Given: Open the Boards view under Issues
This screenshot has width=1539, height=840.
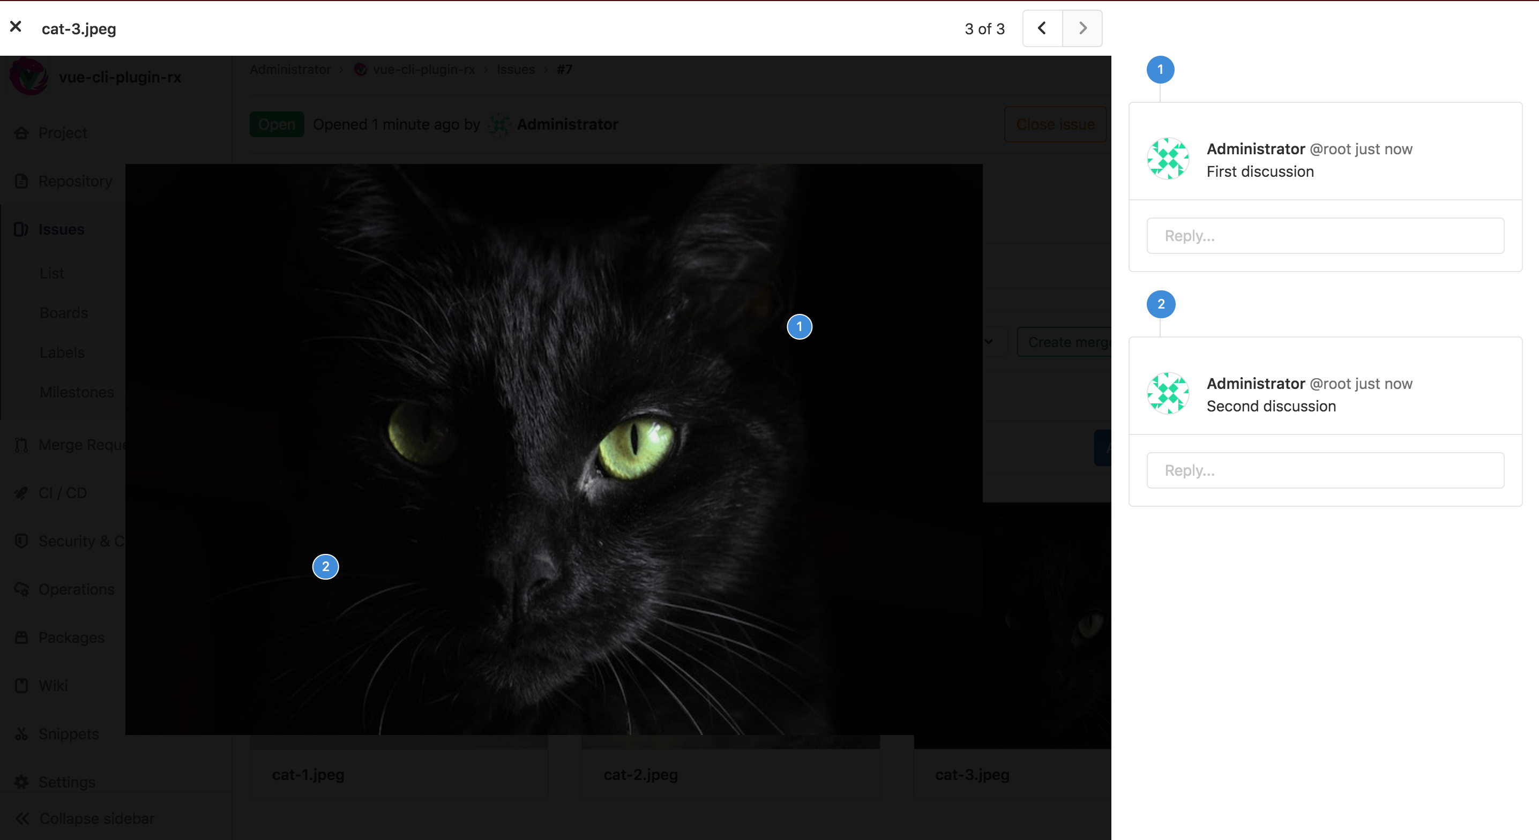Looking at the screenshot, I should [x=64, y=312].
